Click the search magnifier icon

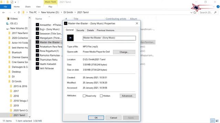click(216, 12)
